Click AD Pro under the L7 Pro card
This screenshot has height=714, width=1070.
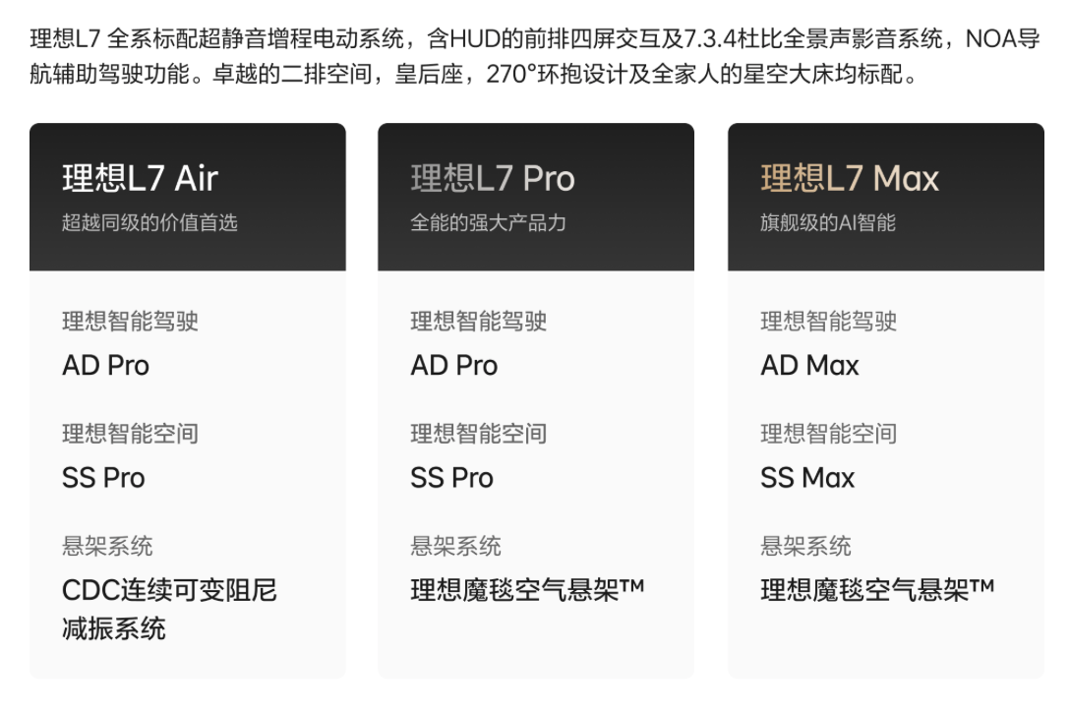click(x=453, y=366)
